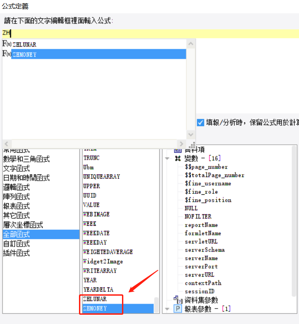The width and height of the screenshot is (299, 324).
Task: Select formletName variable
Action: tap(203, 233)
